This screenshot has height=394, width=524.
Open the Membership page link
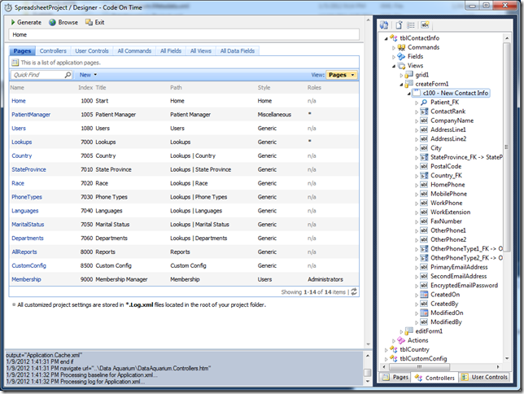(x=28, y=279)
